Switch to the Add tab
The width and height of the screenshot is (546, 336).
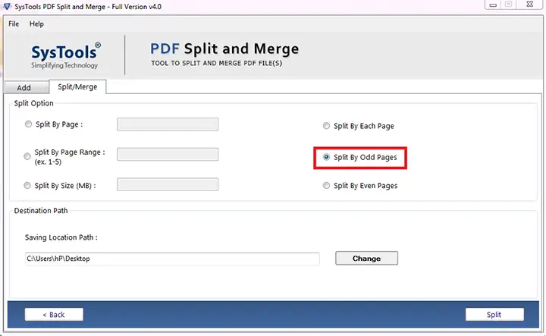click(x=27, y=87)
